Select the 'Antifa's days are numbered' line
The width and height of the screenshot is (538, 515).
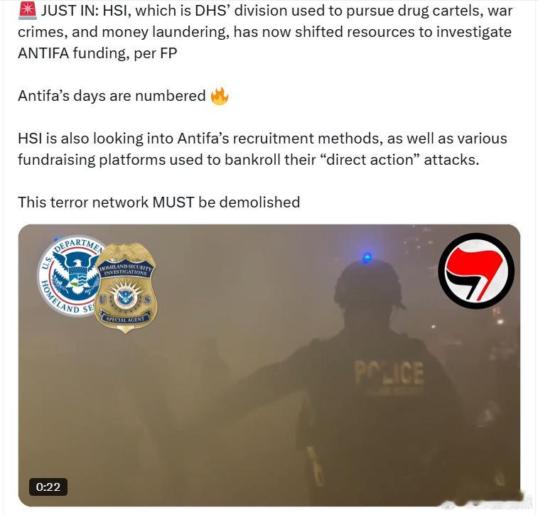[x=112, y=96]
